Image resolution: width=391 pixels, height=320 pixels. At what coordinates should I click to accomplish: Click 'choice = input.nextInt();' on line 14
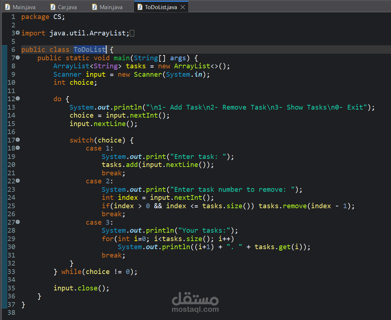click(120, 115)
